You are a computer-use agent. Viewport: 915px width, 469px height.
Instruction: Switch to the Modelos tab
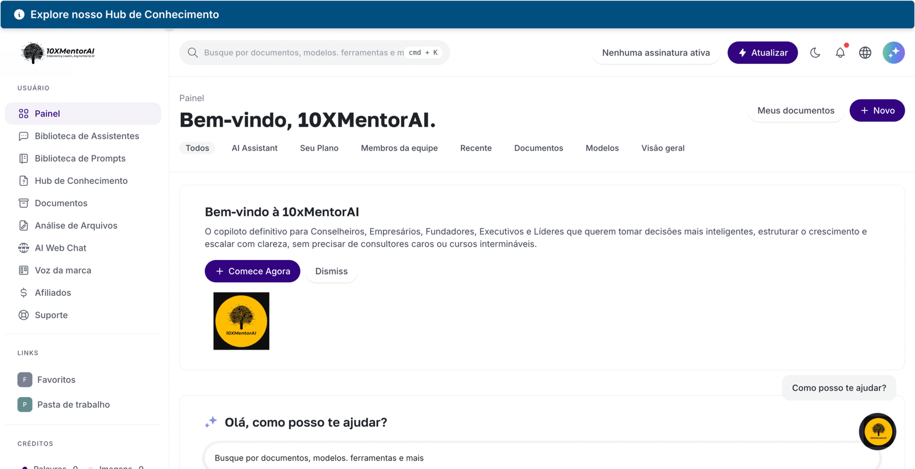click(x=602, y=148)
